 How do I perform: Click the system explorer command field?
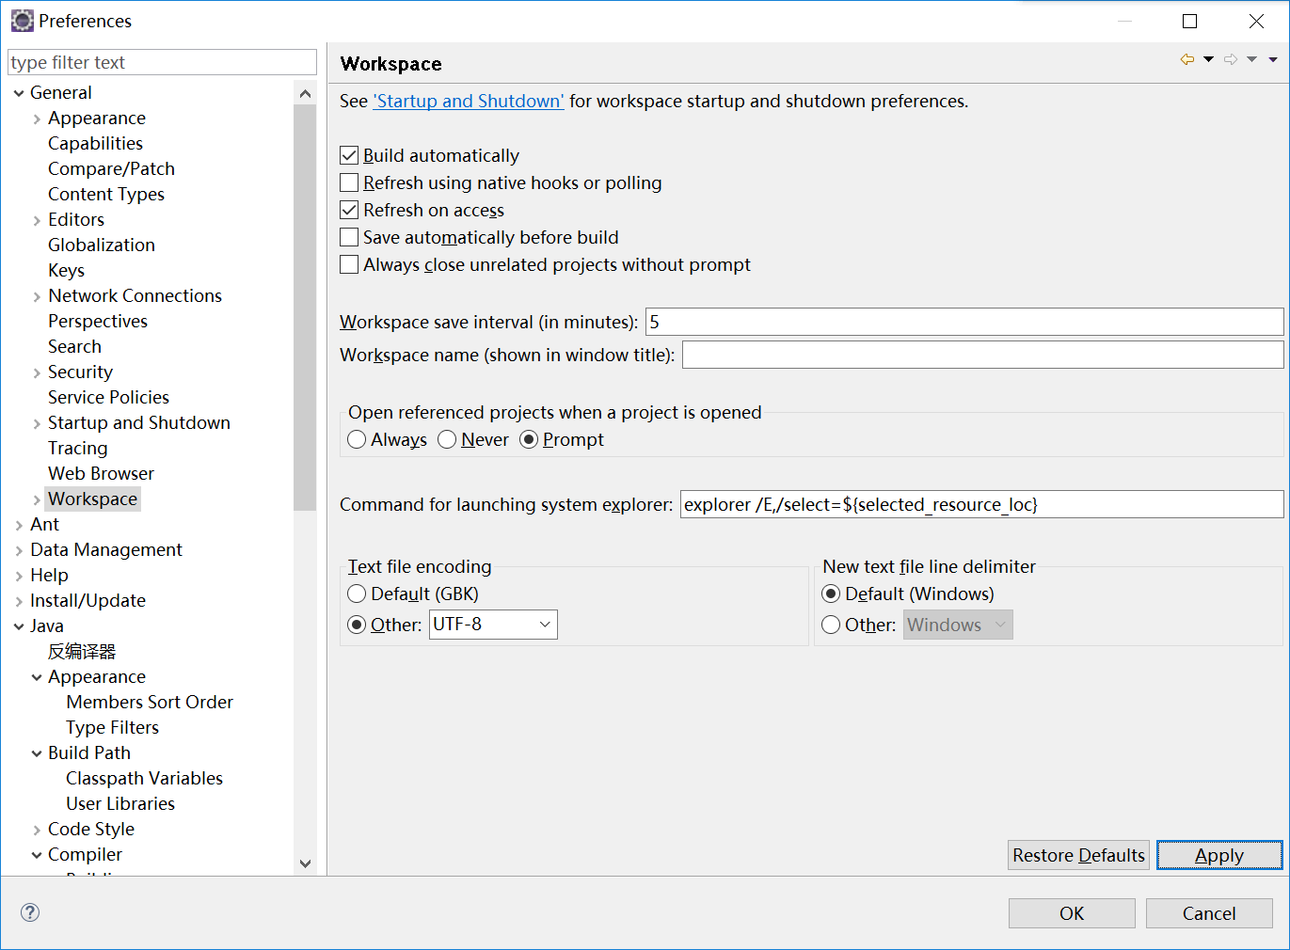pos(982,504)
